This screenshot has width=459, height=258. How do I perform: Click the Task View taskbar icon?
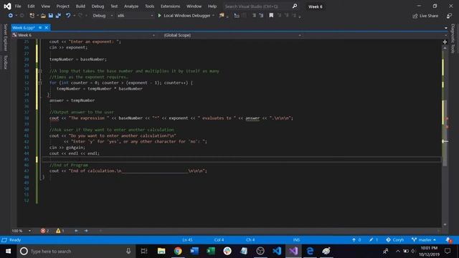click(x=144, y=251)
